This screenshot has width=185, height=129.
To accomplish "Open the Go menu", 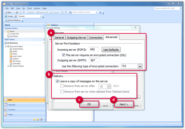I will 24,8.
